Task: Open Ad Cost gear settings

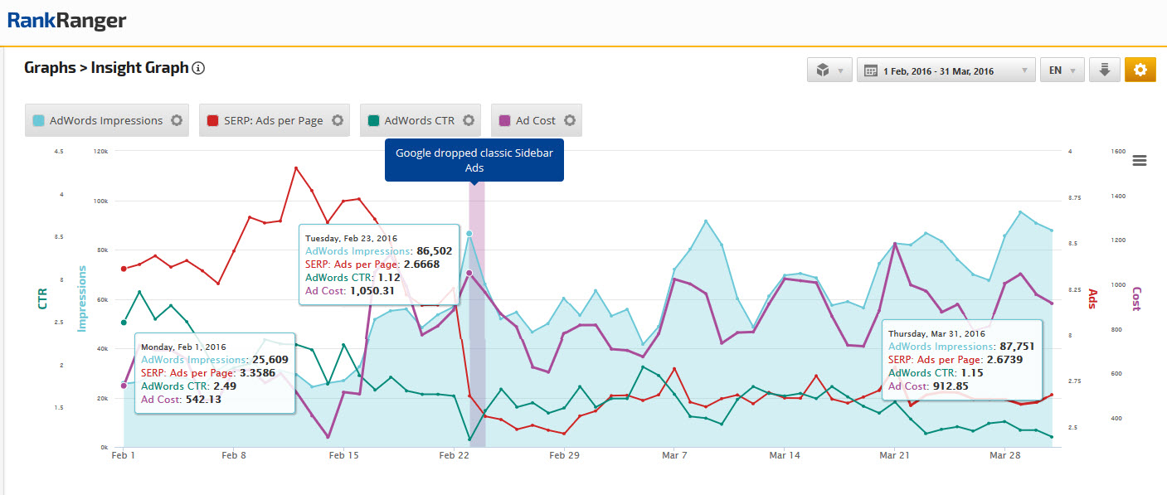Action: click(569, 120)
